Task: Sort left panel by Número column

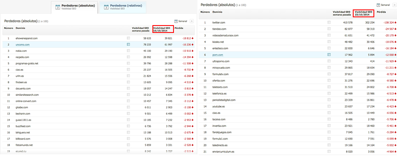Action: point(9,28)
